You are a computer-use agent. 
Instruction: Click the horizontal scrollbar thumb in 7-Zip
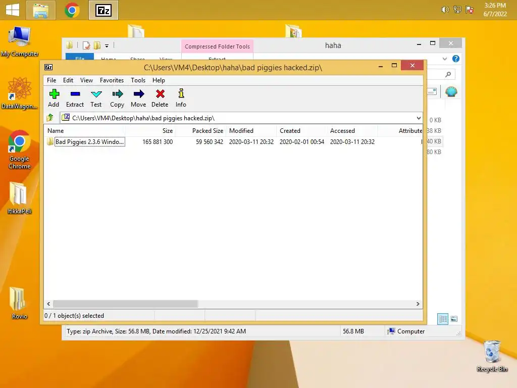[125, 304]
